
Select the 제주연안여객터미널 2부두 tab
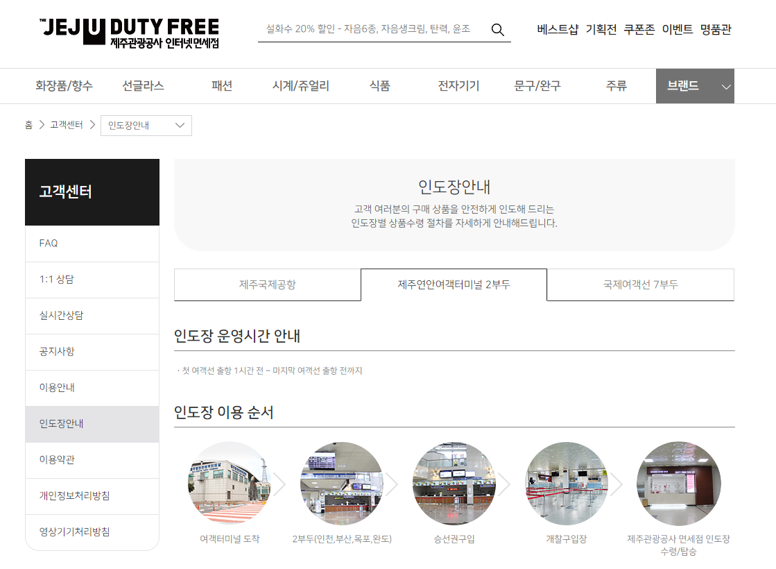coord(454,284)
